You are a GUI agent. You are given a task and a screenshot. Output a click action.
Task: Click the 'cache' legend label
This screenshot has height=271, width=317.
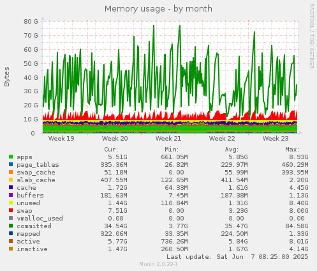tap(26, 188)
